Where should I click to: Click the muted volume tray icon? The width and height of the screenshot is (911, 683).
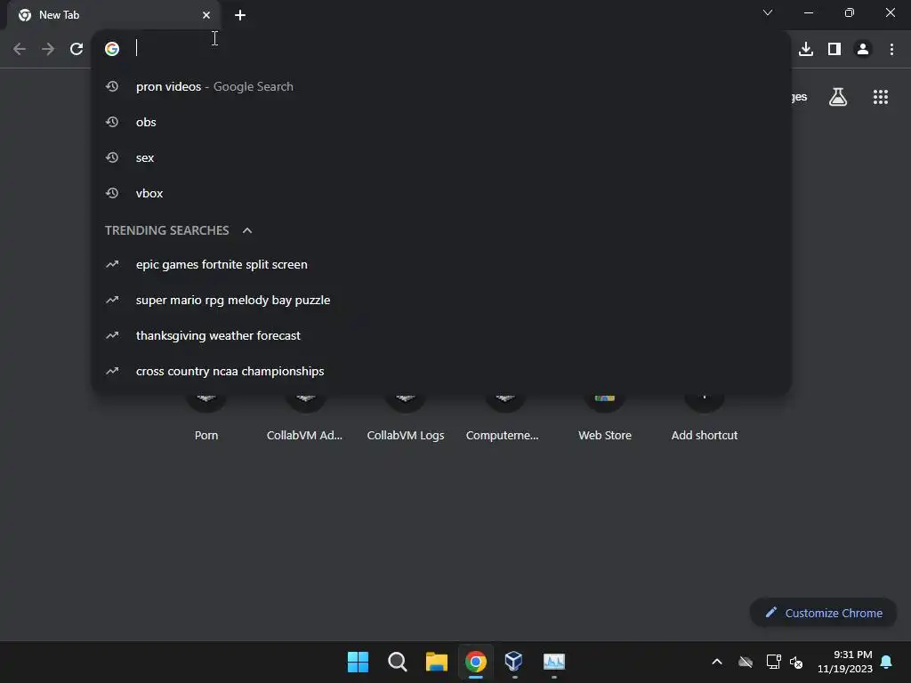point(796,662)
